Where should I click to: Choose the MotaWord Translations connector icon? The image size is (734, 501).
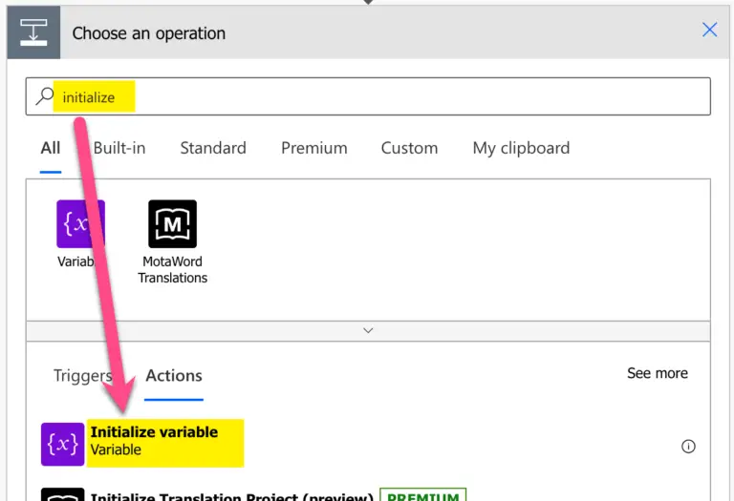[x=172, y=224]
